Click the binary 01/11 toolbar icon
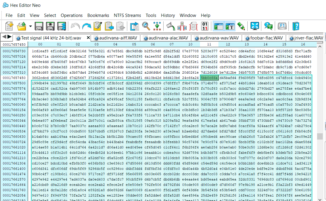Image resolution: width=326 pixels, height=201 pixels. click(205, 26)
